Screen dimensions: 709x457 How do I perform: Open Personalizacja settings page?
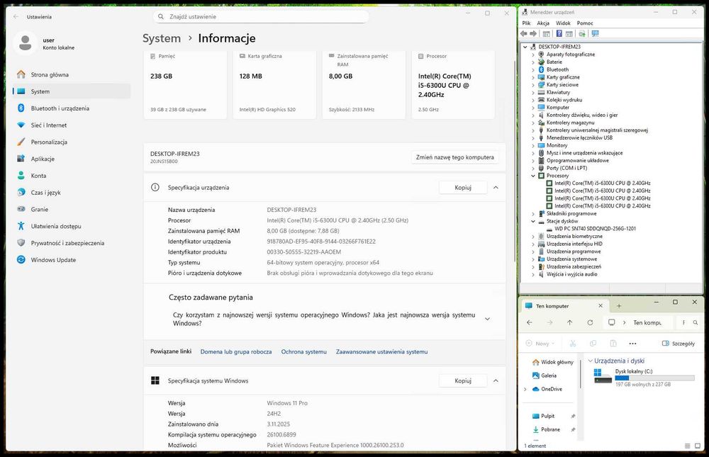point(72,142)
